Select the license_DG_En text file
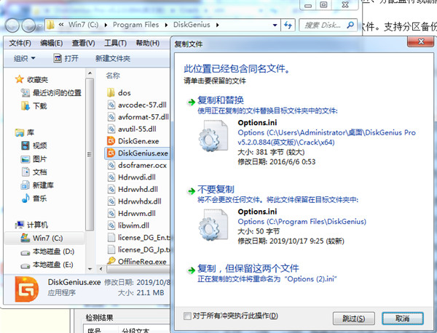437x333 pixels. coord(138,238)
